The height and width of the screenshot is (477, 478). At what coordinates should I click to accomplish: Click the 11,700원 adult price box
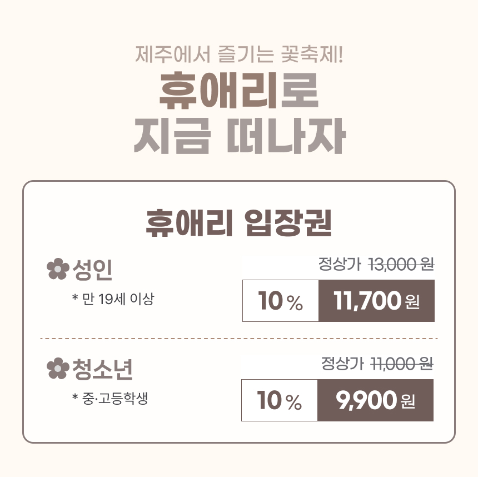click(376, 301)
